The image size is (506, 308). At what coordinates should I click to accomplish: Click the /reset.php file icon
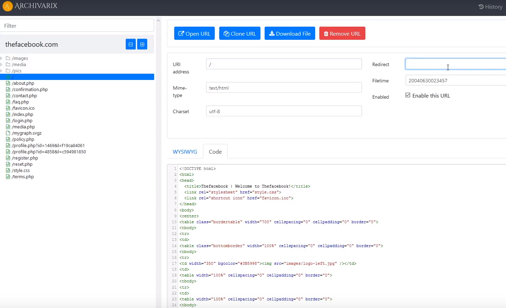point(8,164)
